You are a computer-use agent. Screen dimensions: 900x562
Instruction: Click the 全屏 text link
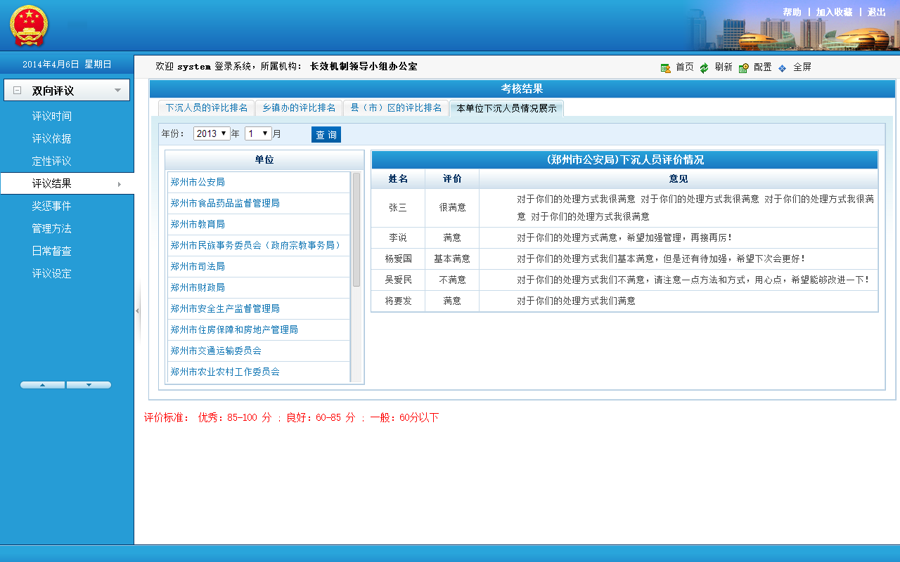coord(802,67)
